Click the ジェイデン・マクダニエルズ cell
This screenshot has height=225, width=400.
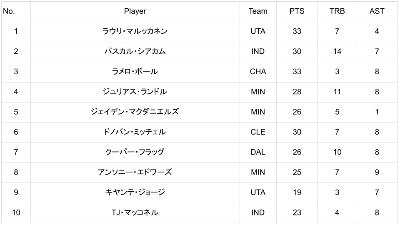[135, 112]
